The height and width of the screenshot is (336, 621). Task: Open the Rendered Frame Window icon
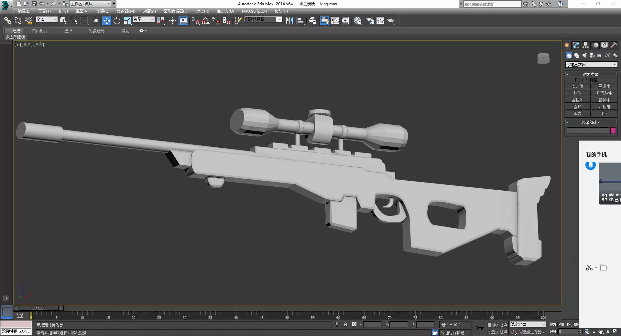click(x=380, y=21)
